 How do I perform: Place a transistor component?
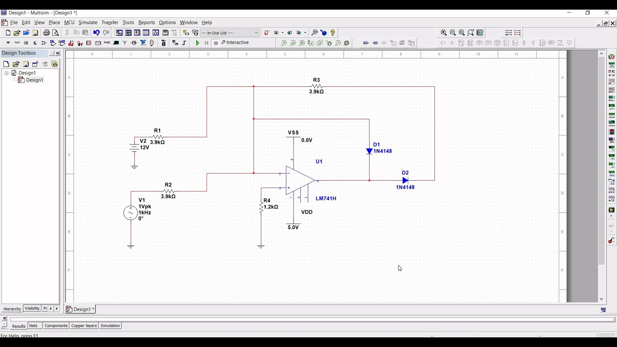pos(35,43)
